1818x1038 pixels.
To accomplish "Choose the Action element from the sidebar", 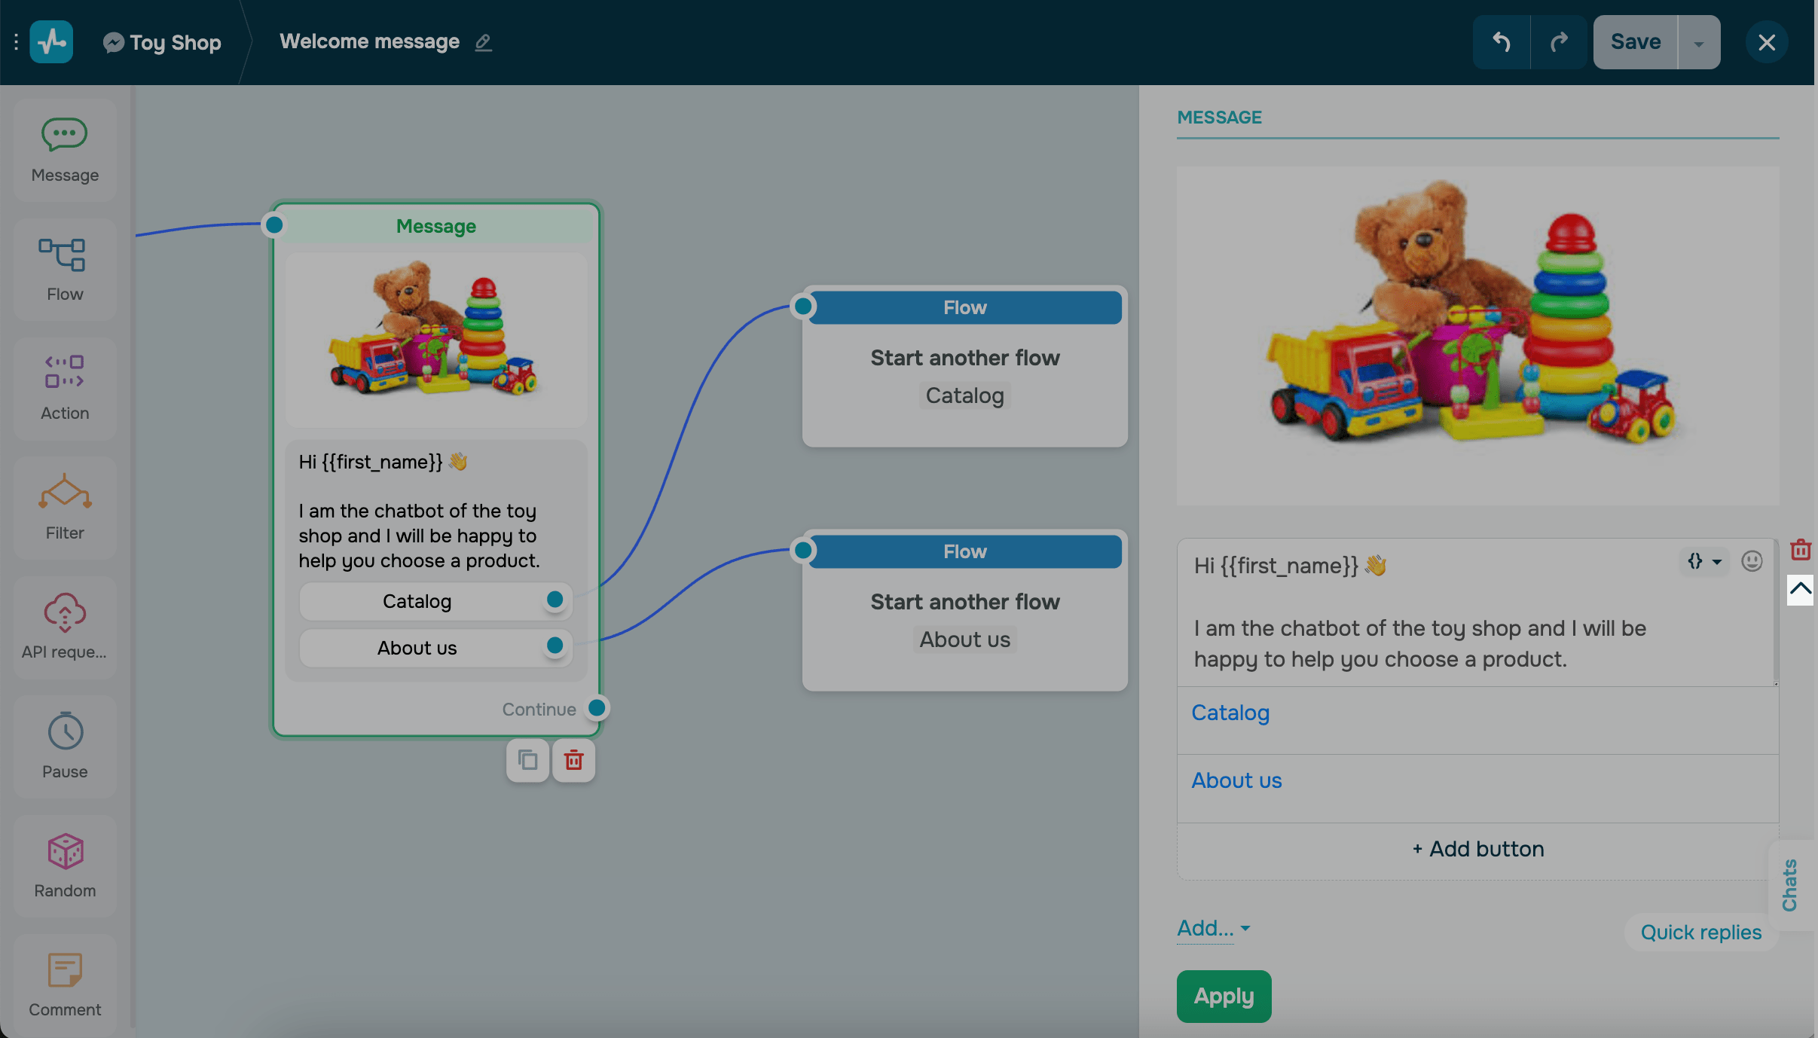I will tap(64, 386).
